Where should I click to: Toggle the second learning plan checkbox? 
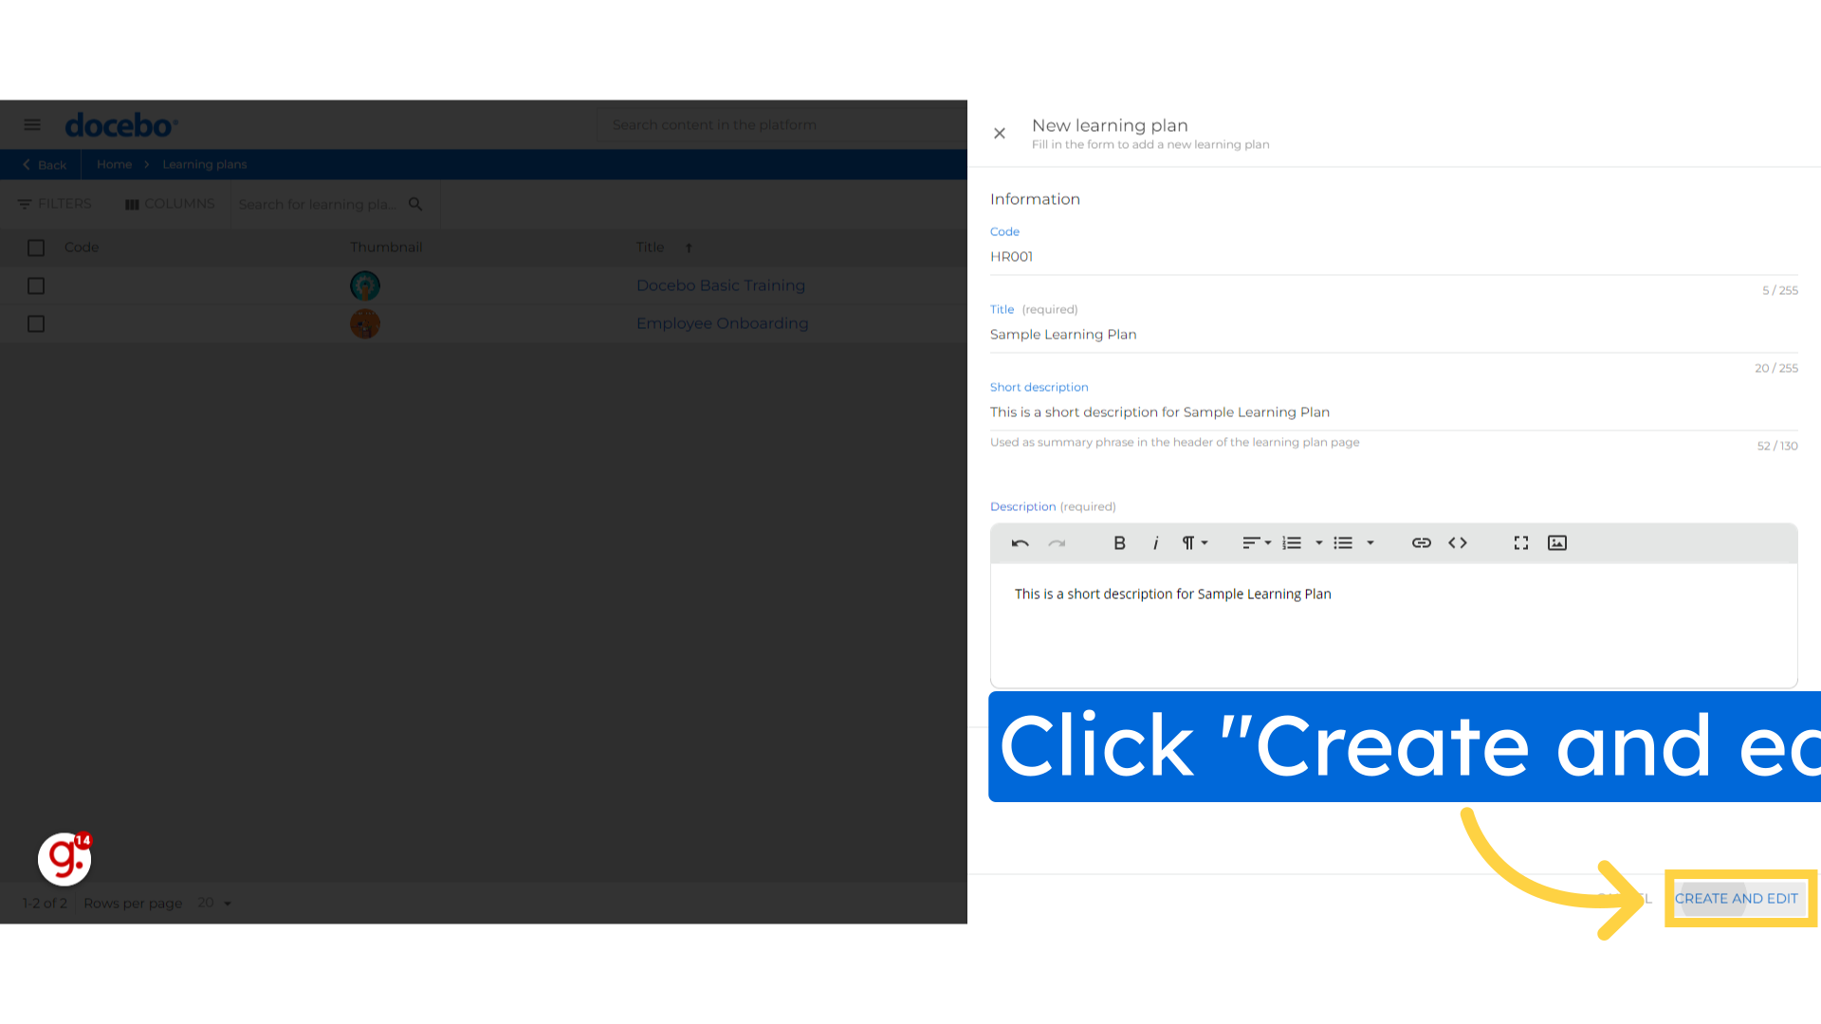click(x=36, y=324)
